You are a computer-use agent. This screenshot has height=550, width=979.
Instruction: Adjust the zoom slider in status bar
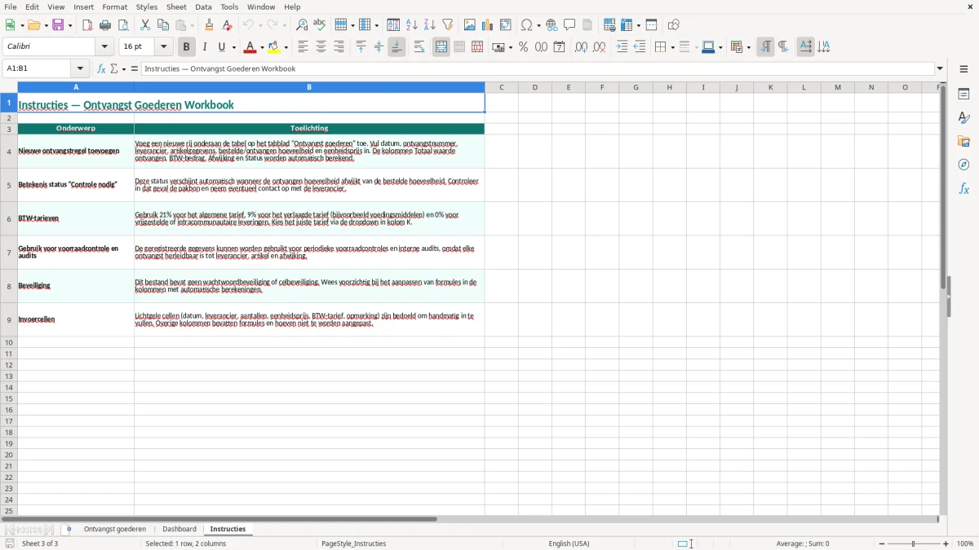(x=914, y=543)
